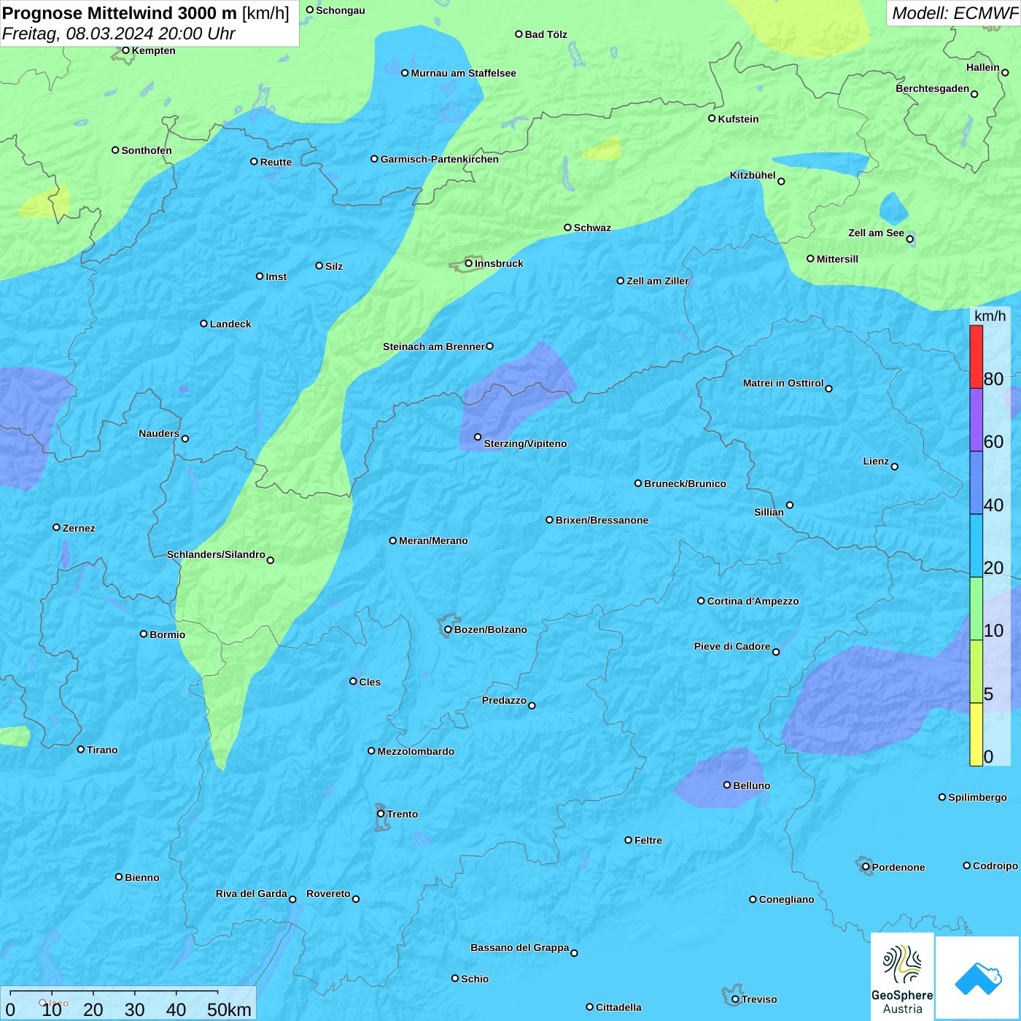Image resolution: width=1021 pixels, height=1021 pixels.
Task: Click the blue cloud house logo
Action: (977, 978)
